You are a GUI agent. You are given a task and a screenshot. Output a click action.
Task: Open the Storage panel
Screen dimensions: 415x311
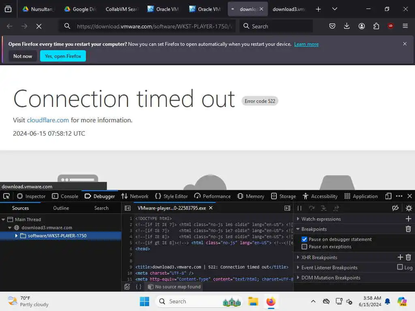pyautogui.click(x=283, y=196)
